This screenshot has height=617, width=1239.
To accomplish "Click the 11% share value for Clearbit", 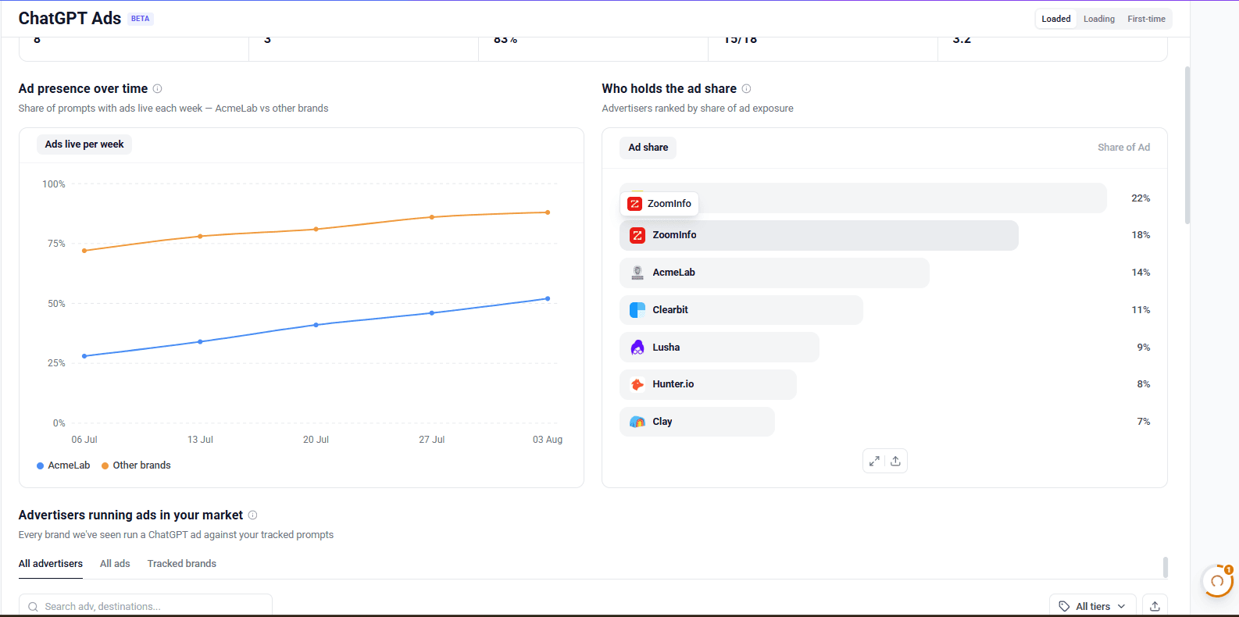I will coord(1141,310).
